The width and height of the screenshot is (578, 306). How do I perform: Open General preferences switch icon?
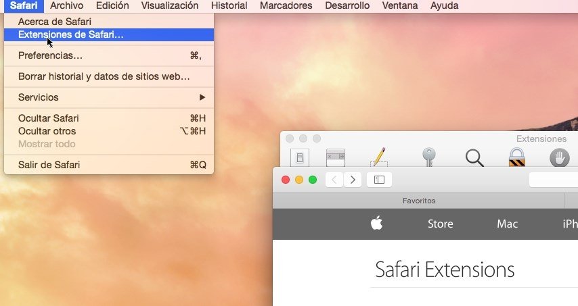300,157
